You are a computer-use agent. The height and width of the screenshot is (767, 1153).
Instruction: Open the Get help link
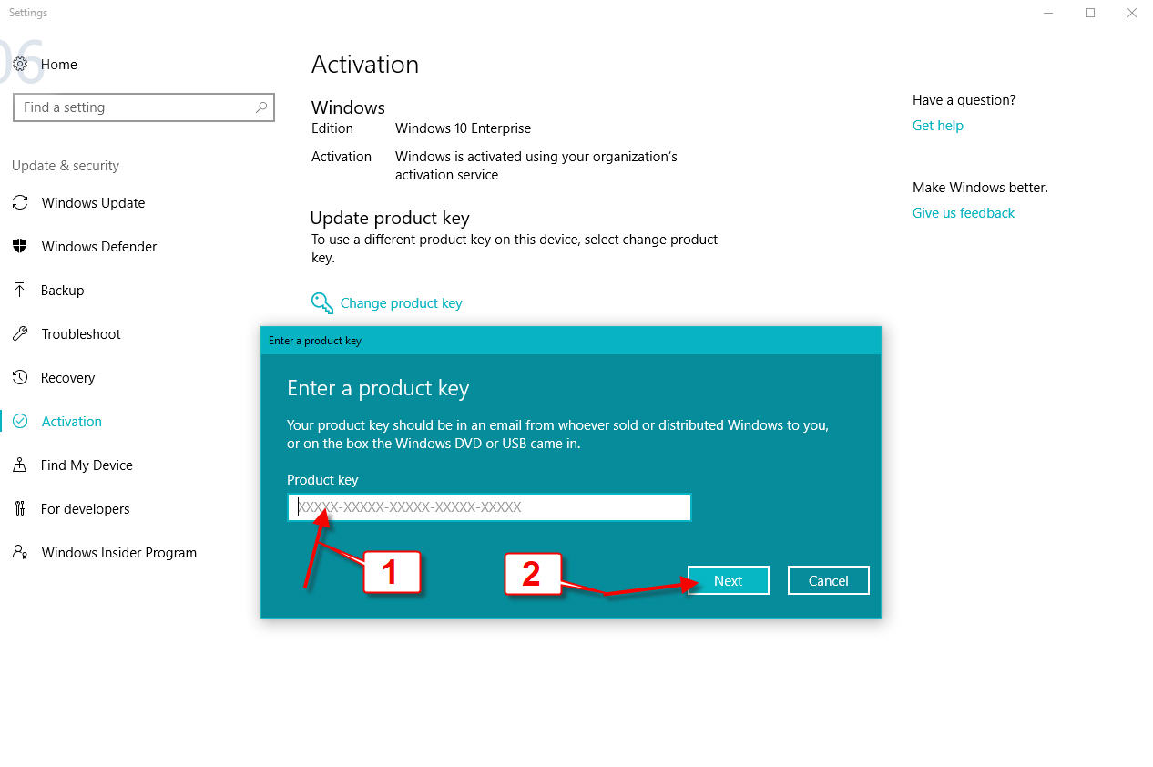(x=937, y=126)
